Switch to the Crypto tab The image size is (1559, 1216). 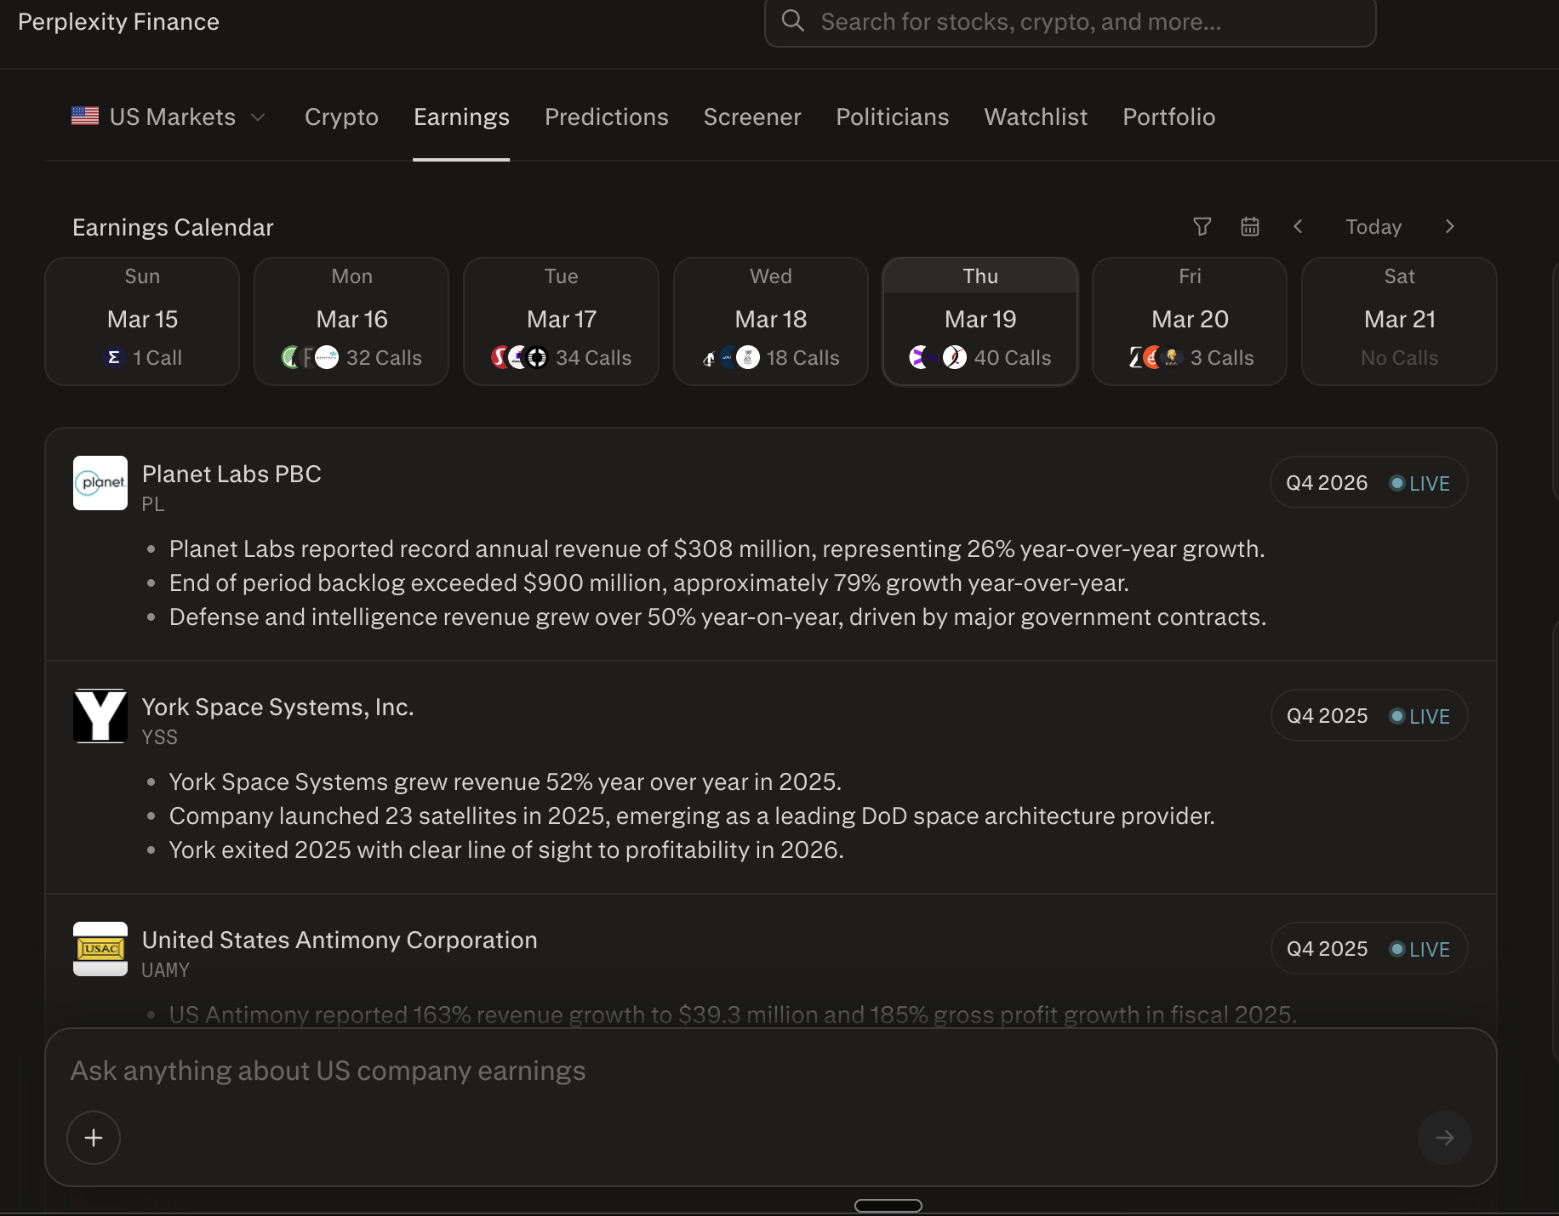click(x=341, y=117)
